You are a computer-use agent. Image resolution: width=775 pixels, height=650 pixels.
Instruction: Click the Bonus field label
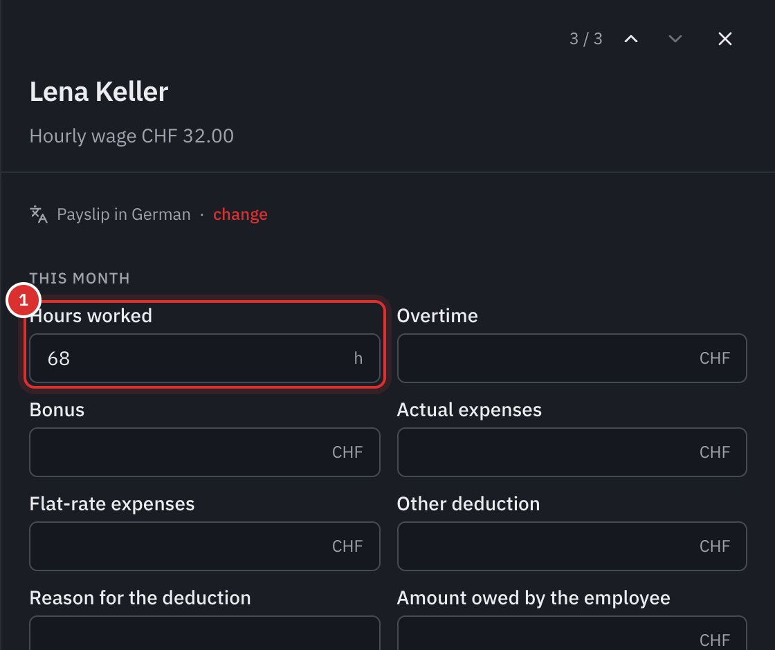57,410
